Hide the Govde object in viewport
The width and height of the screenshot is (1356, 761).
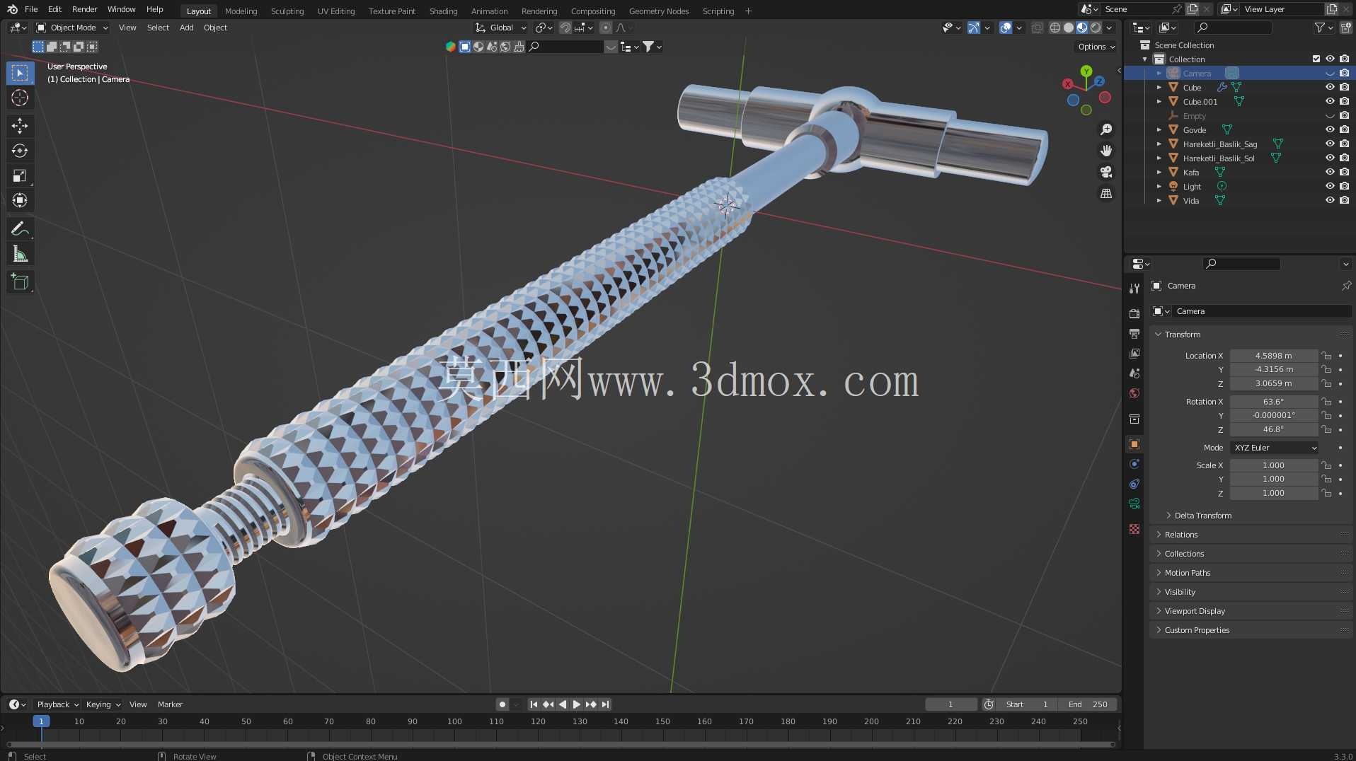click(1330, 130)
